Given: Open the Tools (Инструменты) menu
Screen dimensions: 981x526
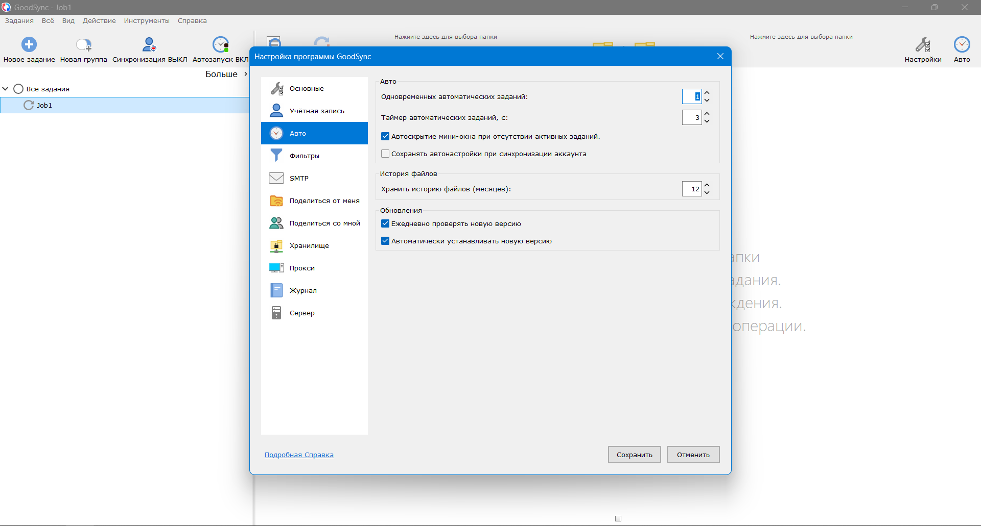Looking at the screenshot, I should coord(147,21).
